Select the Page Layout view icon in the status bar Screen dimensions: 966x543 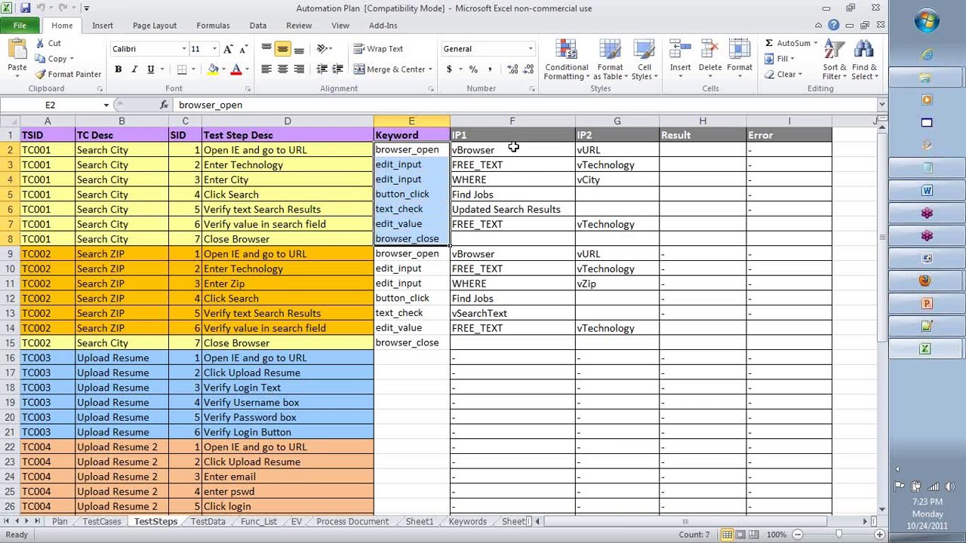click(x=741, y=535)
